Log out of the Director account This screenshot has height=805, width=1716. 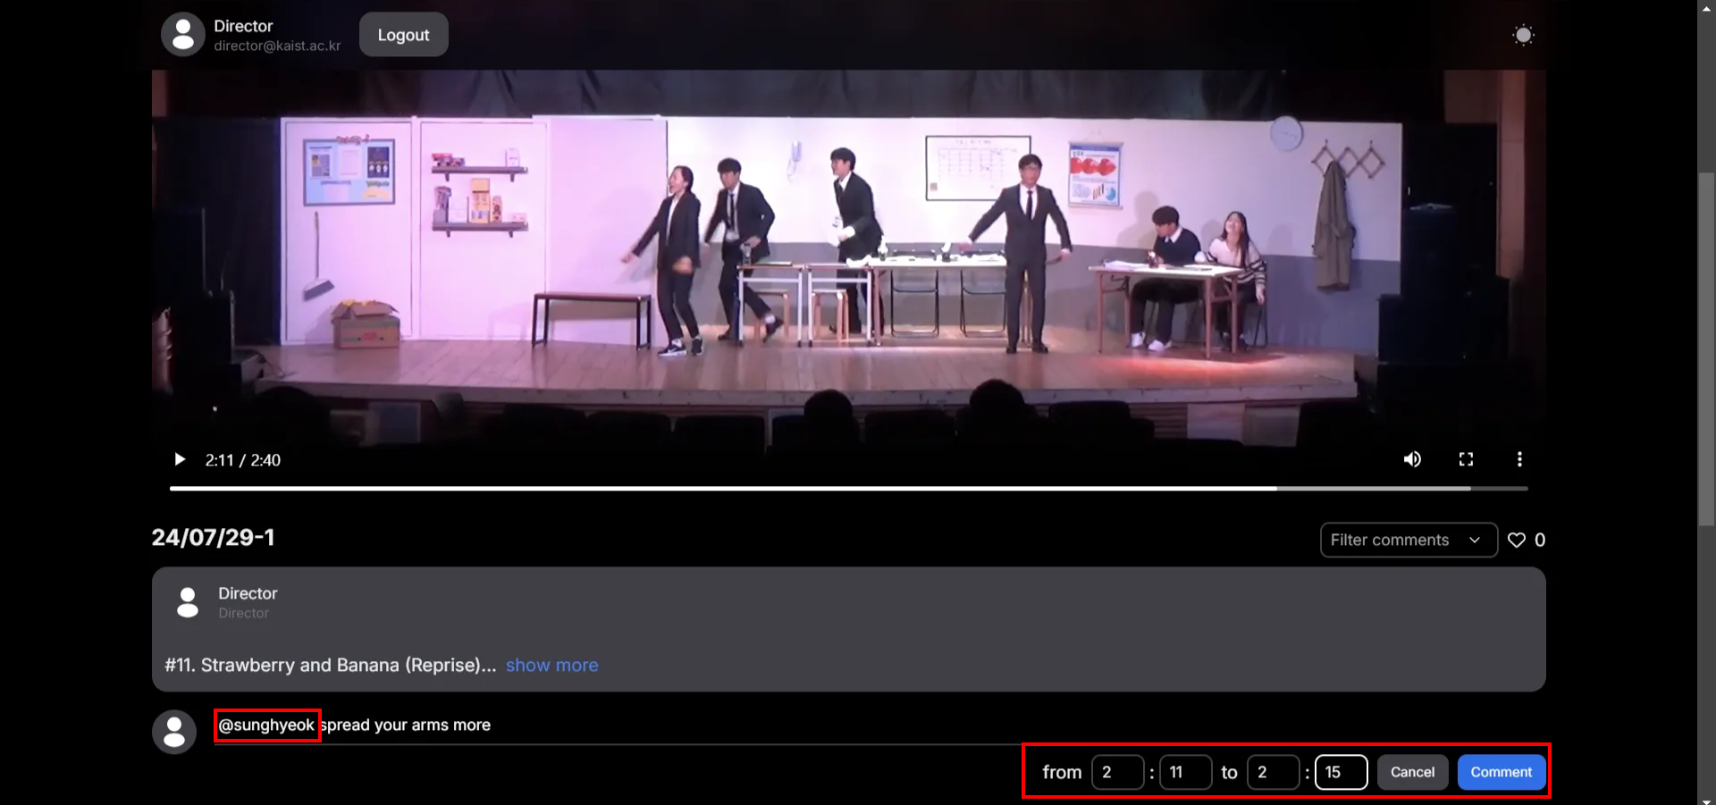403,34
